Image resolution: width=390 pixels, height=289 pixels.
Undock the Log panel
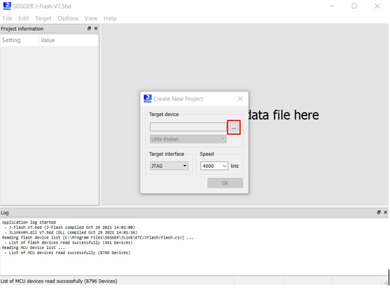tap(379, 212)
